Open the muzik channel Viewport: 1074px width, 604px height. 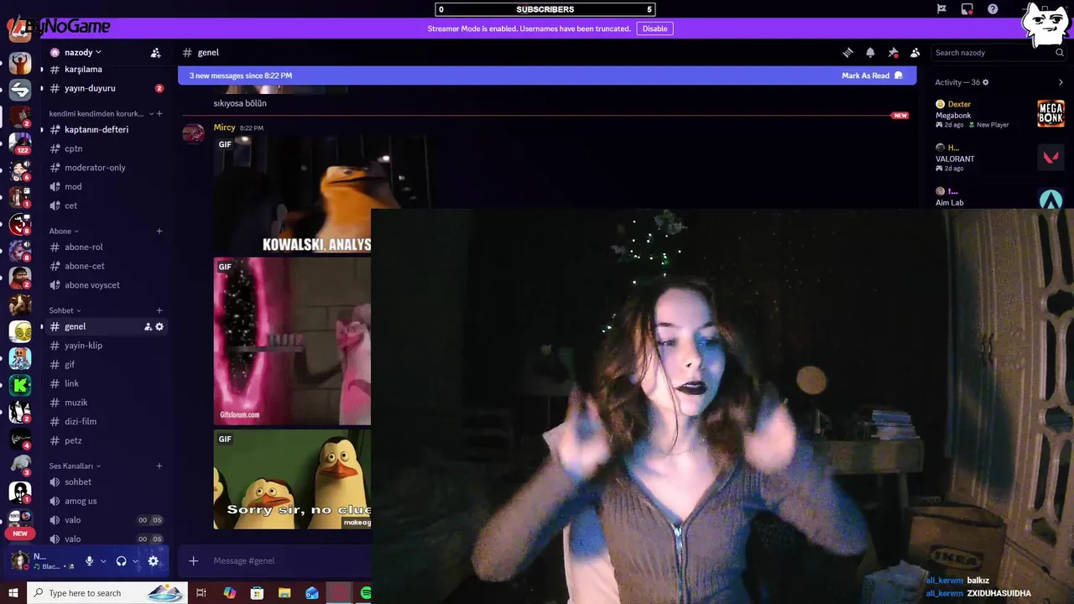pyautogui.click(x=105, y=403)
